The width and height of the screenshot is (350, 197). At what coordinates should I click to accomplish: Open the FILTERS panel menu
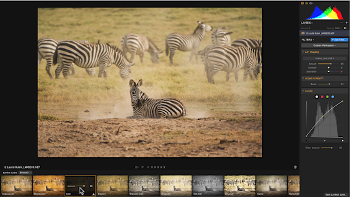pos(308,40)
